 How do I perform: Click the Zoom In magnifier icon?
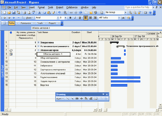click(x=130, y=13)
